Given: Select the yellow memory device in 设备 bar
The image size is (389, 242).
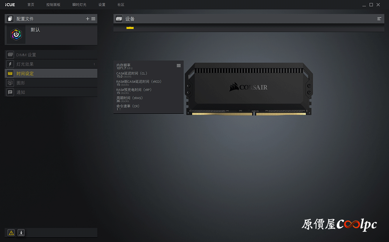Looking at the screenshot, I should [x=130, y=28].
